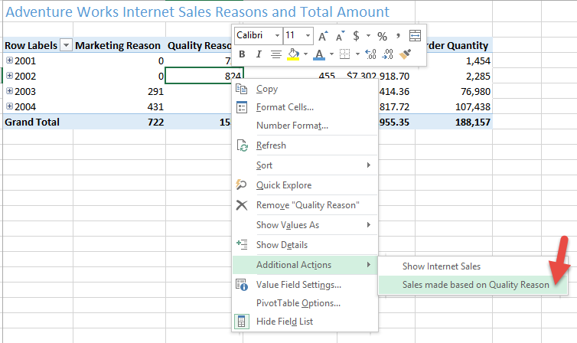Open the Sort submenu
577x343 pixels.
(x=305, y=165)
